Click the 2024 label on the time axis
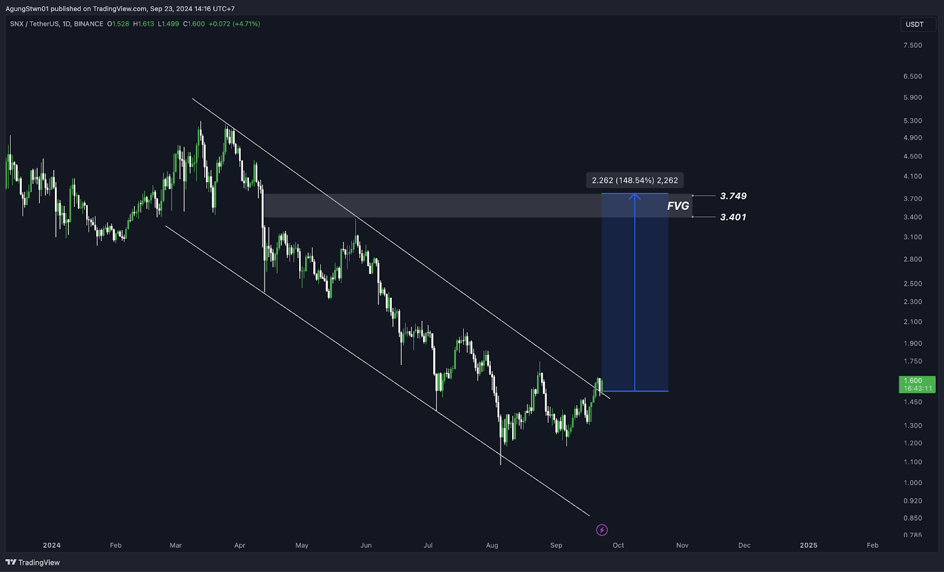Viewport: 944px width, 572px height. pos(52,545)
